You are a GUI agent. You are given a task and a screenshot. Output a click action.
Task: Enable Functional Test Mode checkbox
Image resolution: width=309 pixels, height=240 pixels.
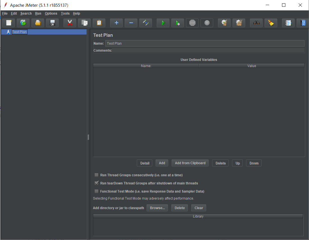[x=97, y=191]
